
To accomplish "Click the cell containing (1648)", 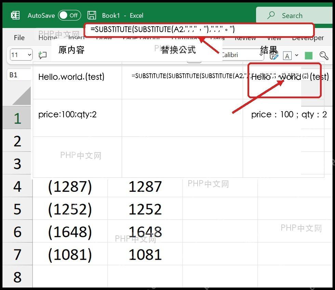I will (x=70, y=232).
